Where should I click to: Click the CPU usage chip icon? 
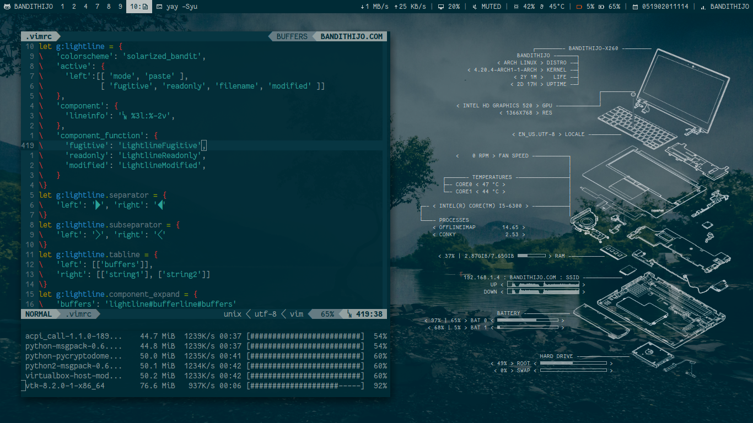pos(516,7)
